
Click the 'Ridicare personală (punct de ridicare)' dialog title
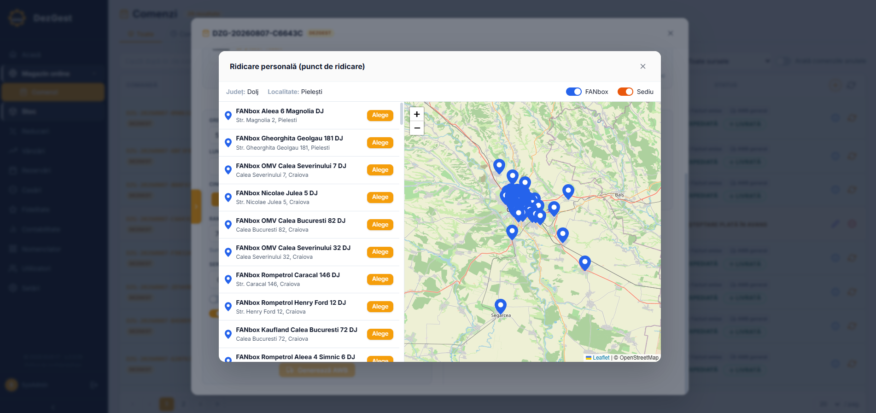coord(297,66)
